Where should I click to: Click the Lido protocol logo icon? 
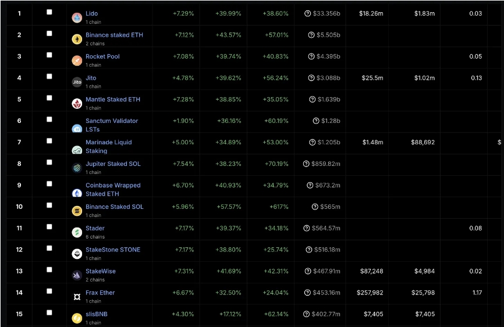(x=77, y=17)
